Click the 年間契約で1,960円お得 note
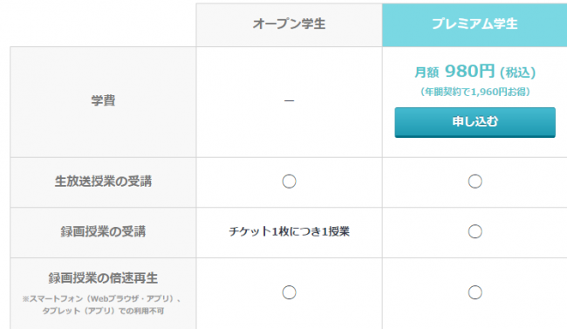 pos(475,92)
